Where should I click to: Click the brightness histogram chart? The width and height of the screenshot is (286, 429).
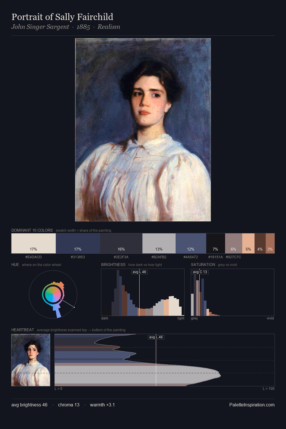coord(143,292)
